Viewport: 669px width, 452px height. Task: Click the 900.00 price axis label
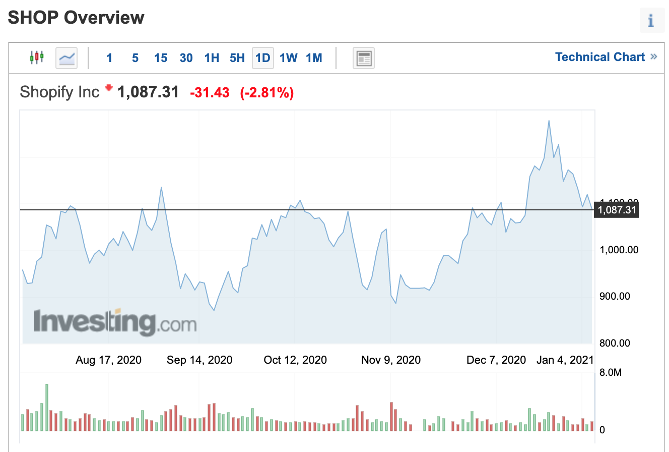615,296
